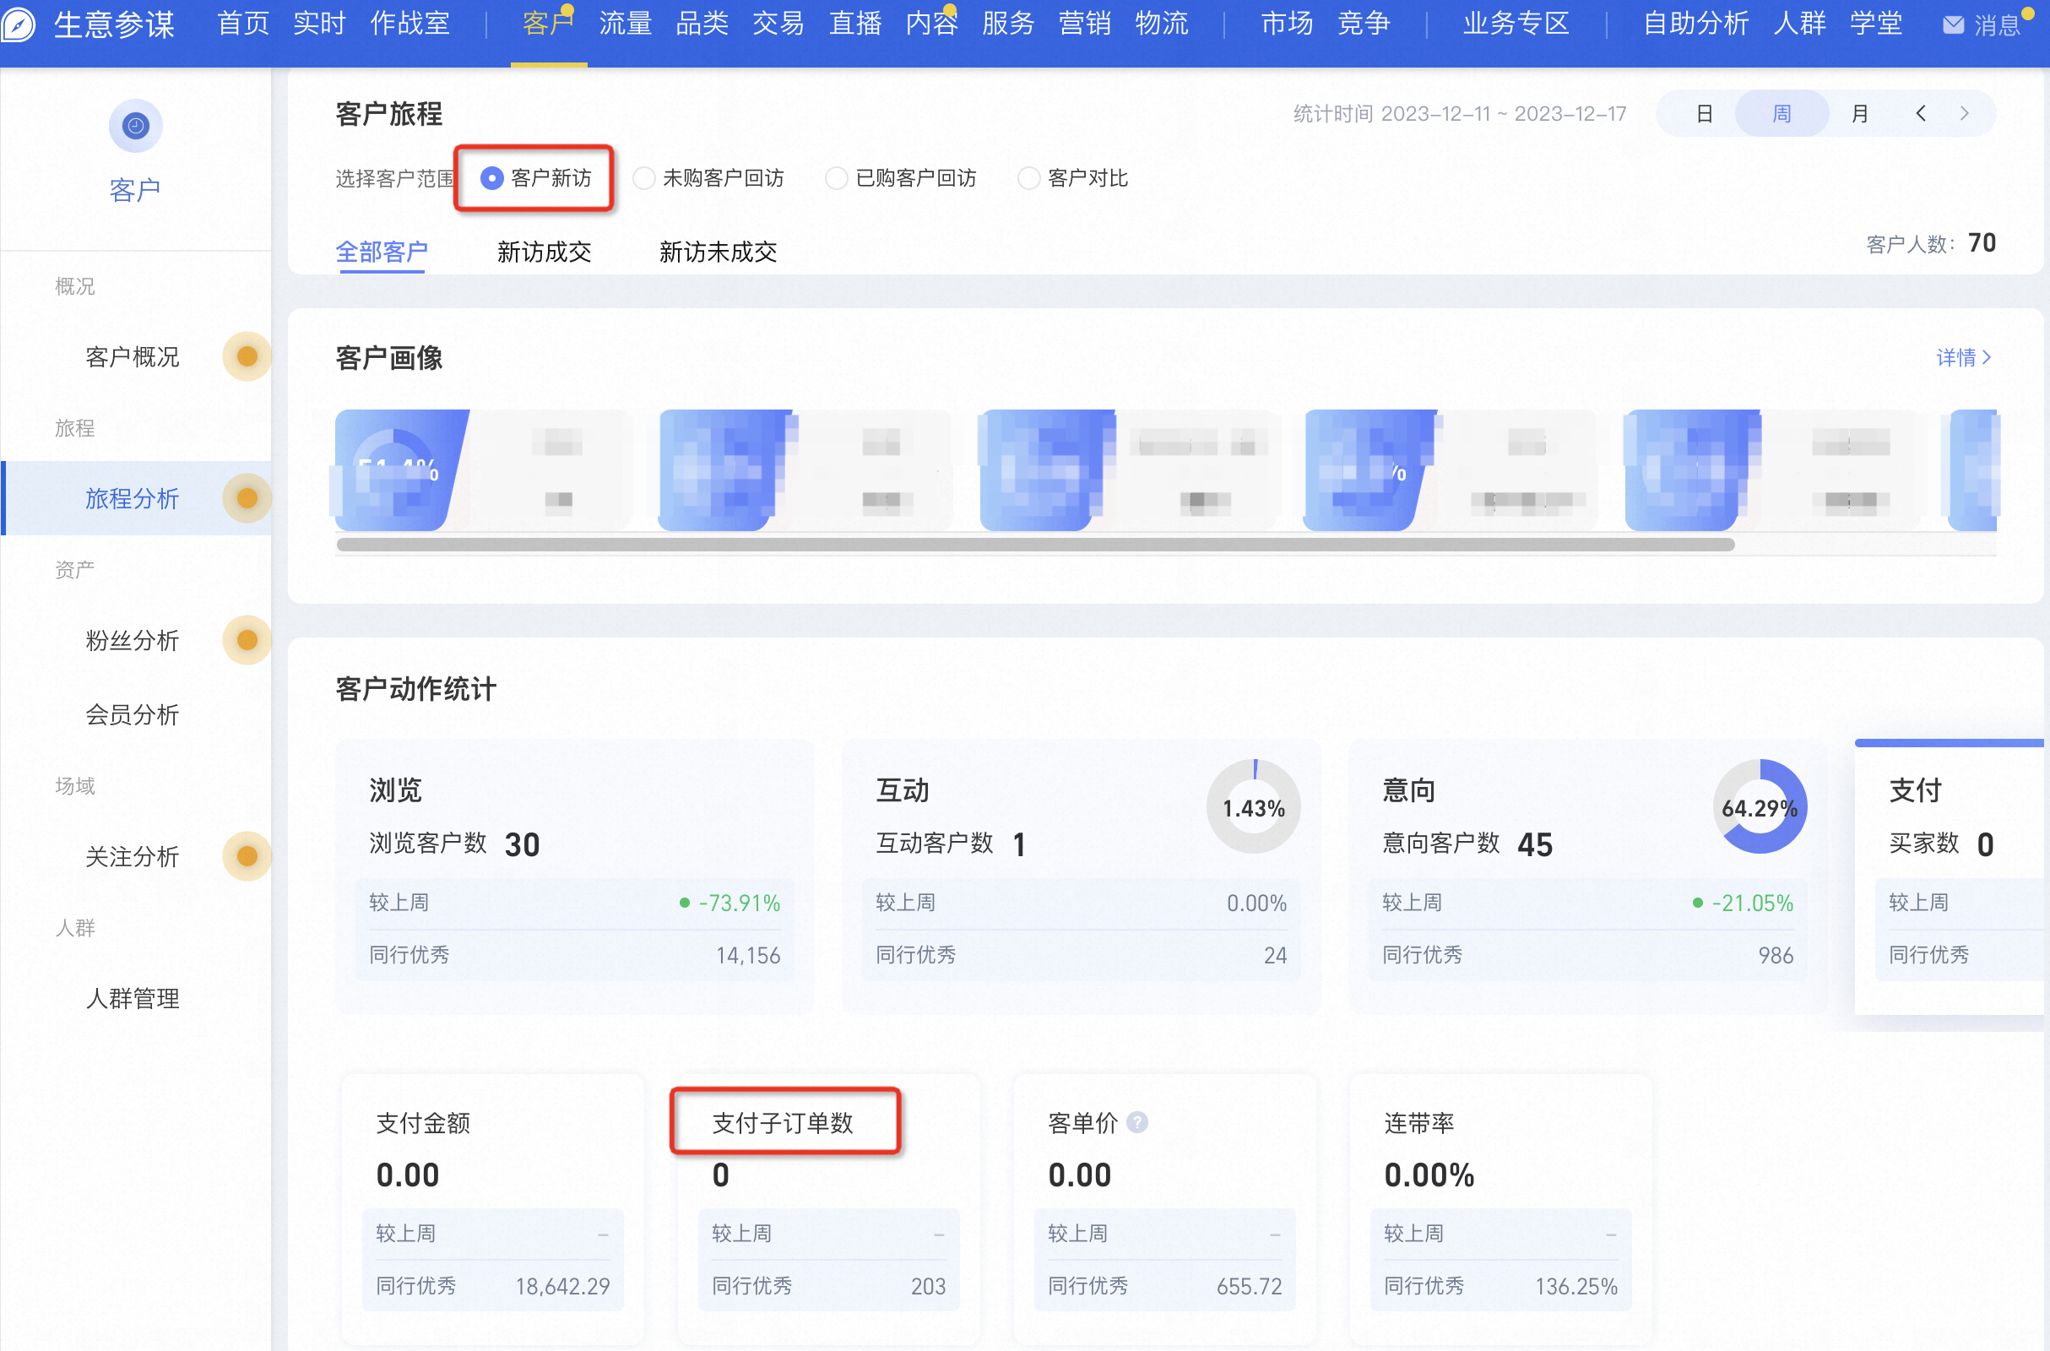The width and height of the screenshot is (2050, 1351).
Task: Open 市场 in the top navigation
Action: (x=1287, y=24)
